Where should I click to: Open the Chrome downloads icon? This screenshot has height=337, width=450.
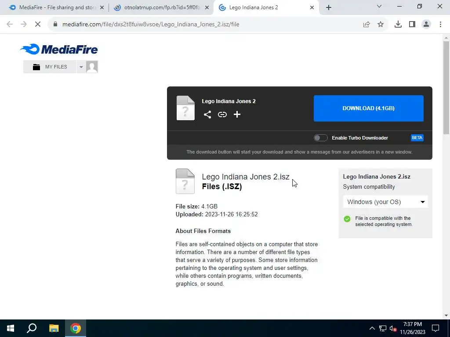click(x=398, y=25)
